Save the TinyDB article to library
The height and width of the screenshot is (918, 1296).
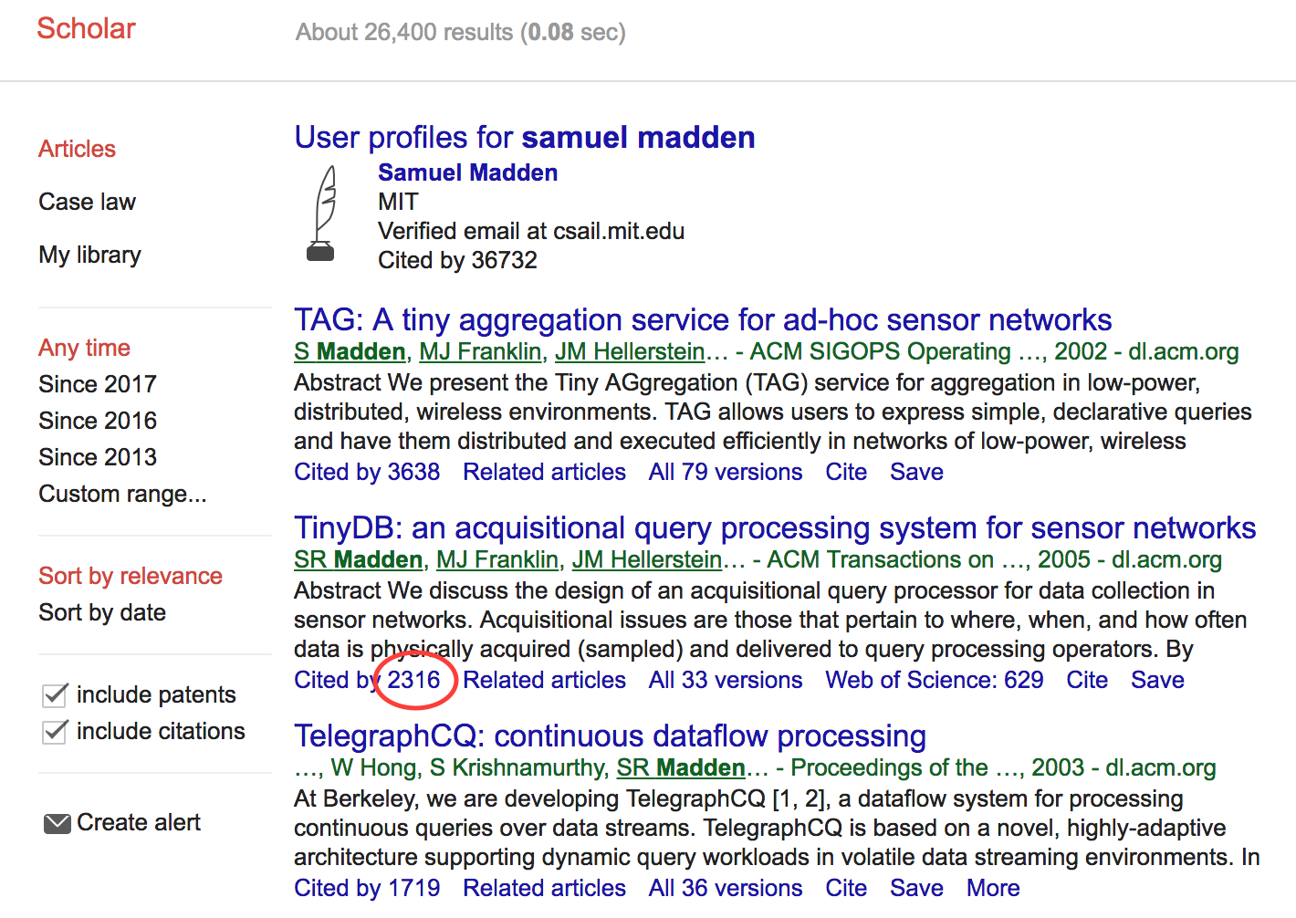[x=1157, y=680]
